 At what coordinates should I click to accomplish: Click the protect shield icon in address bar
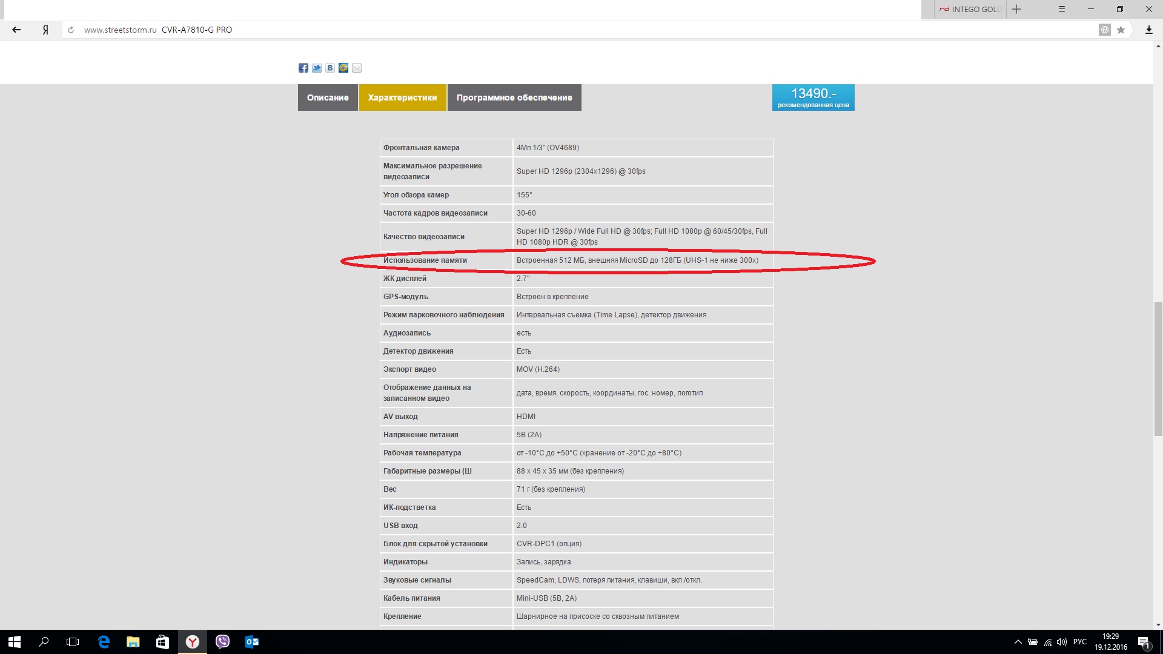pos(1105,30)
